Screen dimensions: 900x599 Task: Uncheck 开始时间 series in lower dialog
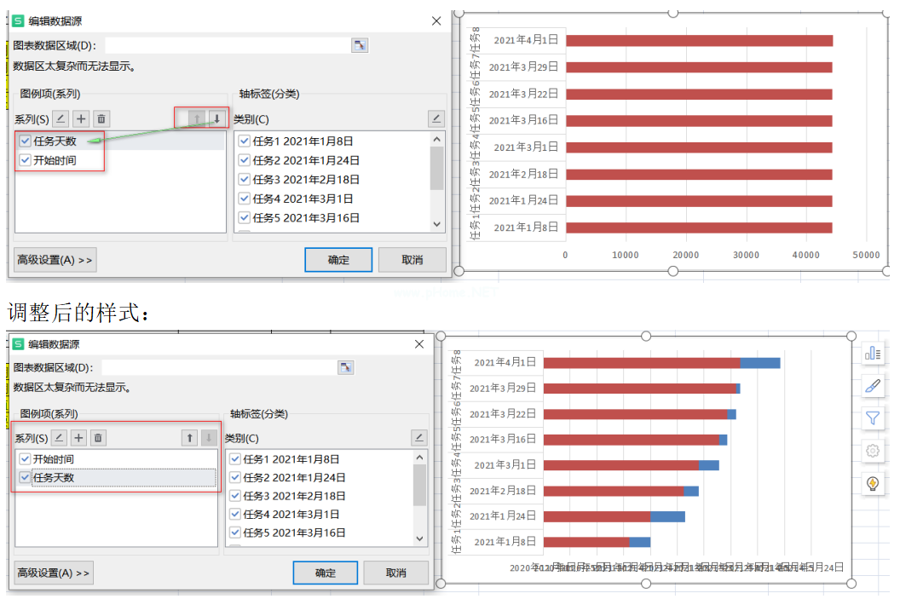point(24,459)
